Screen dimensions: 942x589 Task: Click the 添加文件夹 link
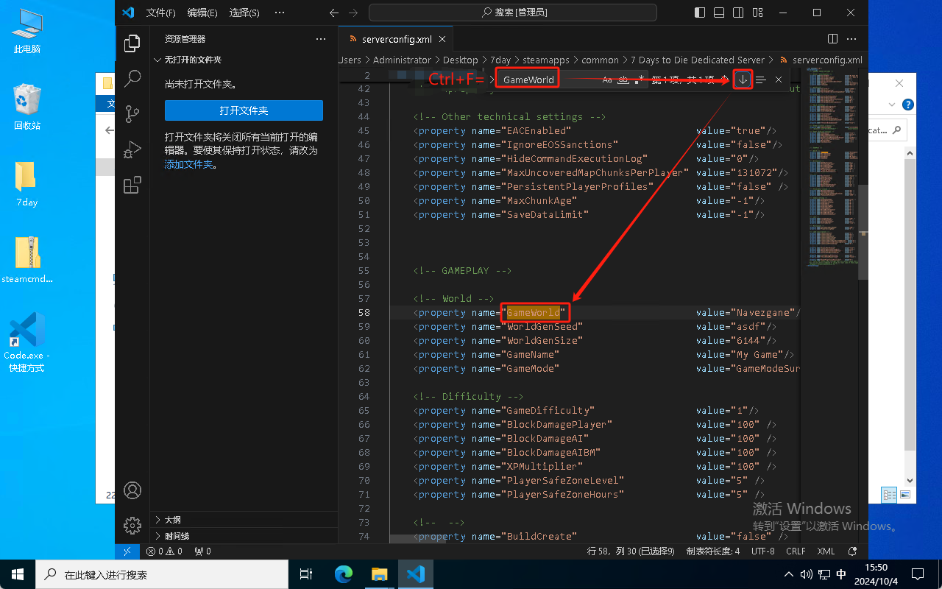tap(189, 164)
